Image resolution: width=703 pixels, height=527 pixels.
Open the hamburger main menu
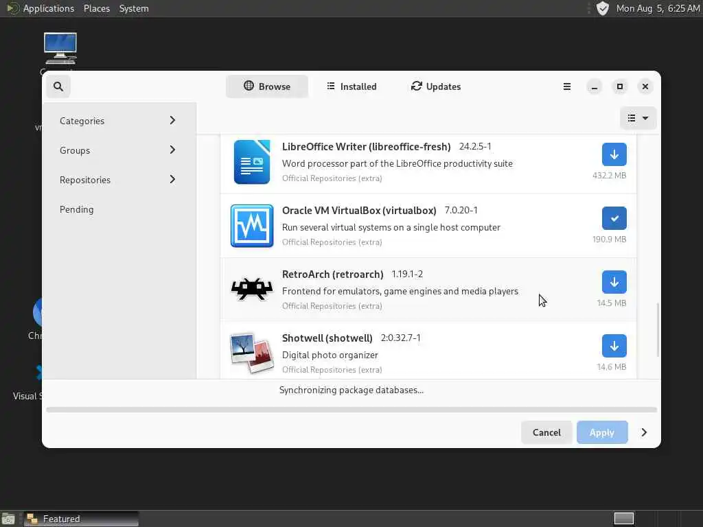coord(566,86)
